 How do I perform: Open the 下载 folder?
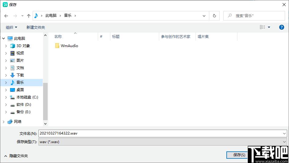20,75
